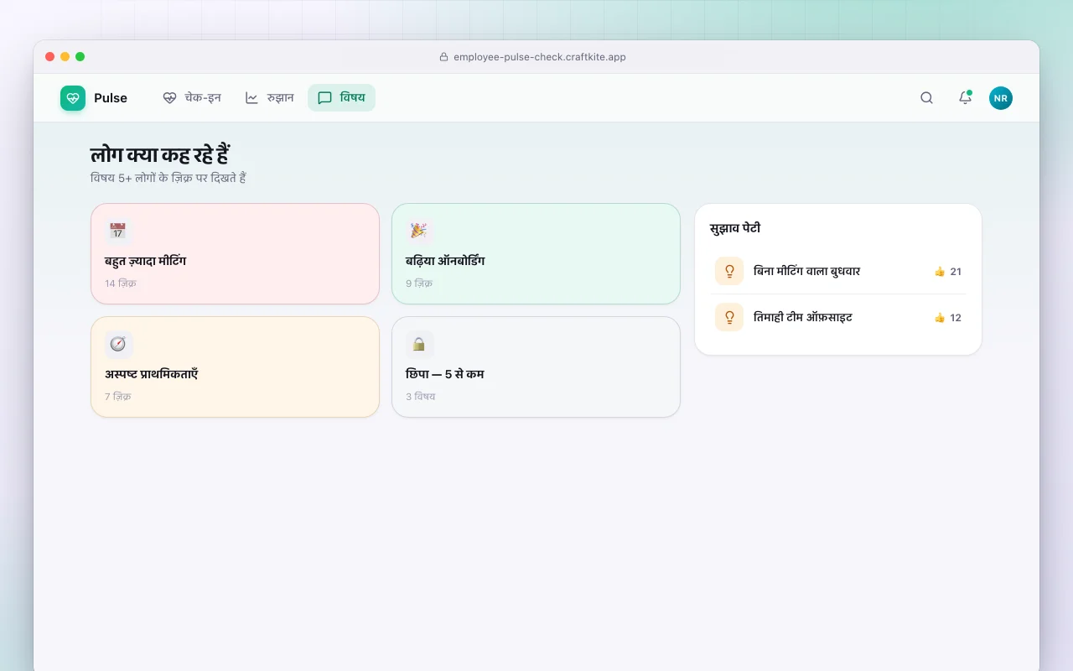
Task: Close the window with the red button
Action: [50, 57]
